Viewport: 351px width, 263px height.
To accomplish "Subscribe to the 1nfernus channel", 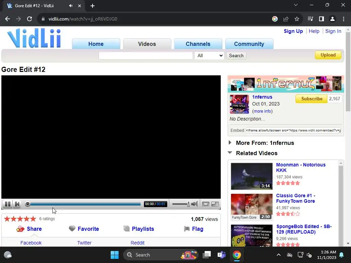I will 312,99.
